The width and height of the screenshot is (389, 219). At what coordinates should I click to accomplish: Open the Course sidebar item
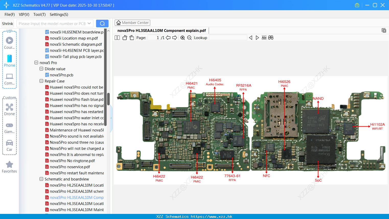pos(9,43)
